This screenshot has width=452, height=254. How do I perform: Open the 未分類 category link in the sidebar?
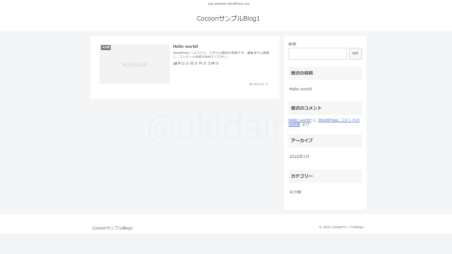pyautogui.click(x=295, y=192)
